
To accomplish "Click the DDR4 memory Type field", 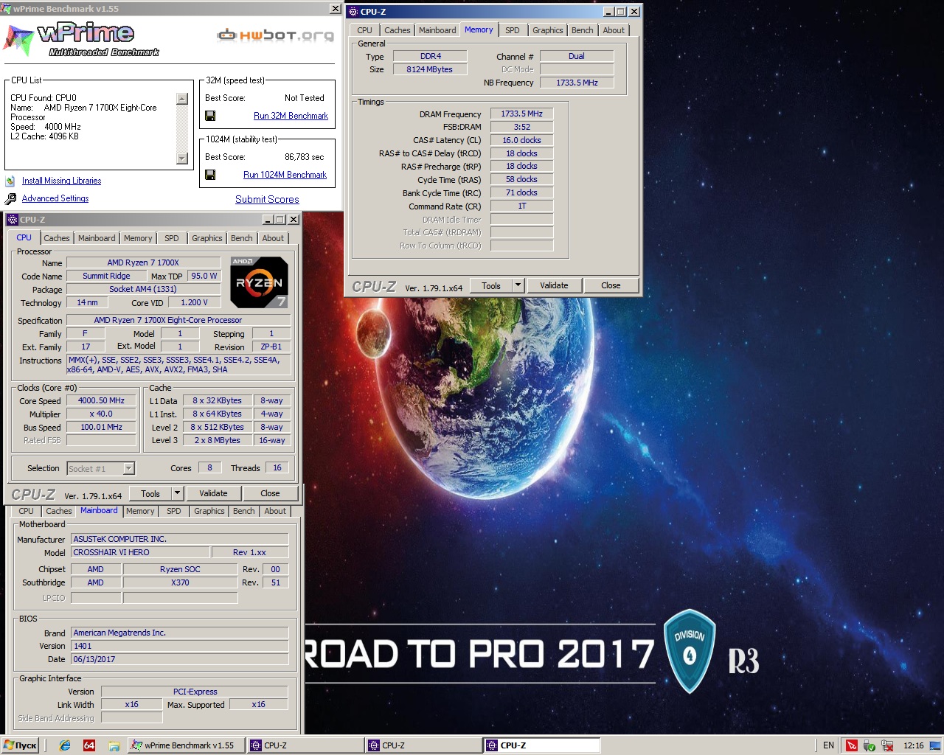I will [x=430, y=56].
